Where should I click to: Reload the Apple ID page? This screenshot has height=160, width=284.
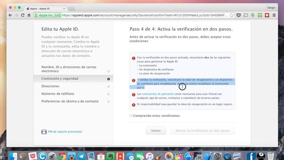[23, 15]
